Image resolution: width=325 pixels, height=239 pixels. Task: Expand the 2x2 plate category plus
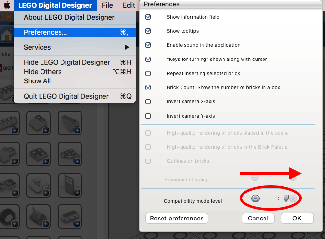pyautogui.click(x=46, y=161)
